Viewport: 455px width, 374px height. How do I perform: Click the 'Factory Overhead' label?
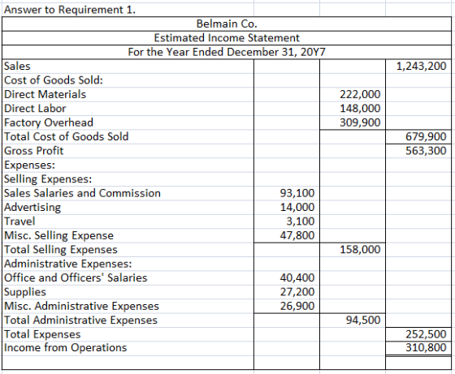tap(49, 123)
